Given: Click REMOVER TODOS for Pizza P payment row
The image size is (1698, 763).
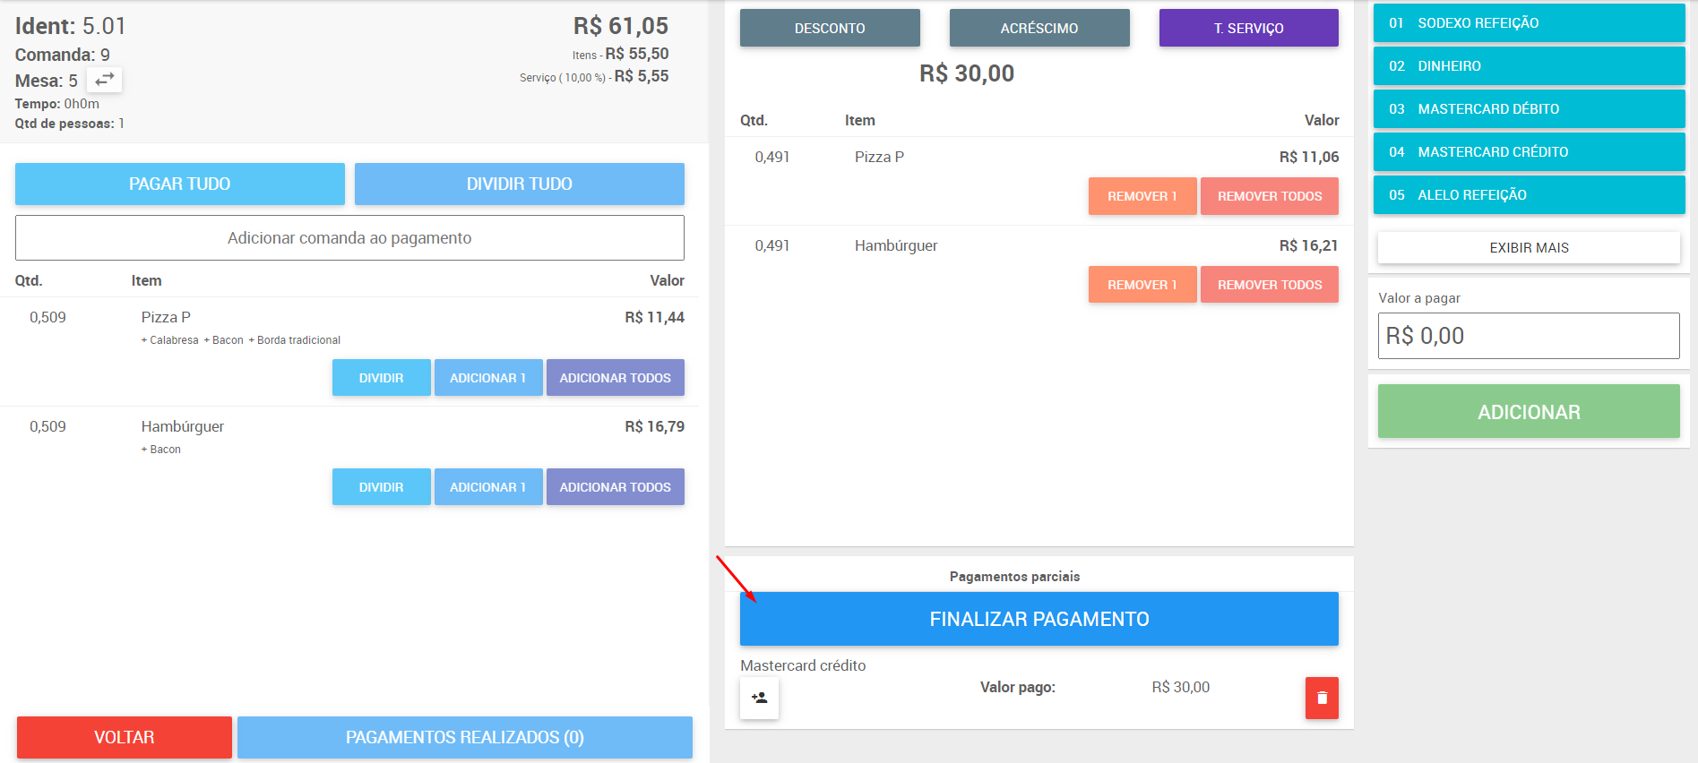Looking at the screenshot, I should tap(1270, 196).
